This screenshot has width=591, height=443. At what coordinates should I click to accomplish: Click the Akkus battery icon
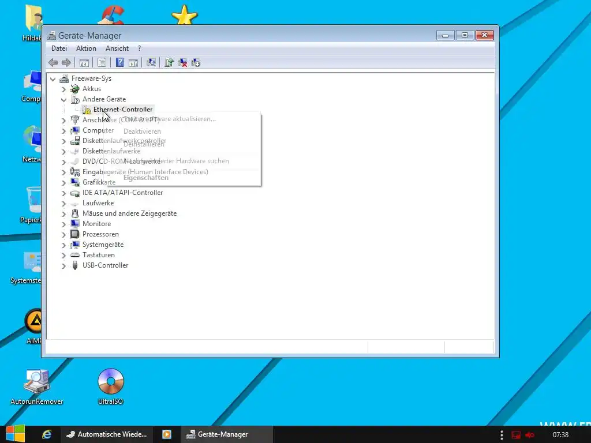tap(75, 89)
